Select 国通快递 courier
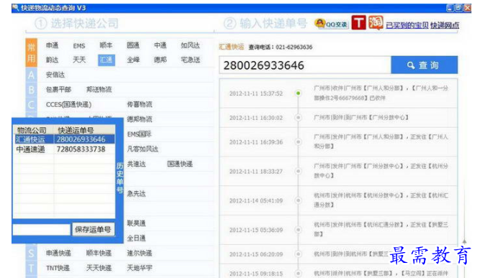 pos(180,164)
